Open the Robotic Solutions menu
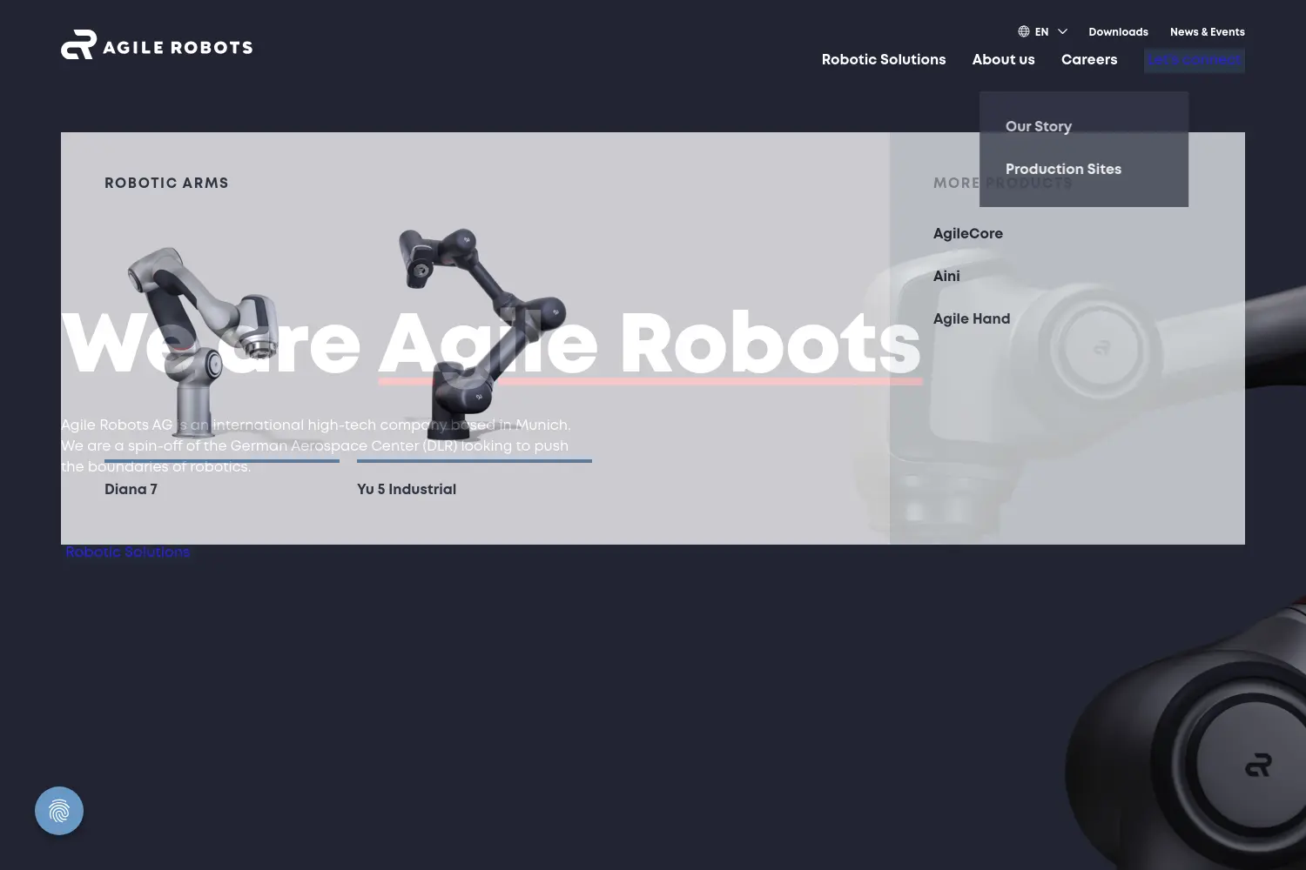1306x870 pixels. (884, 59)
